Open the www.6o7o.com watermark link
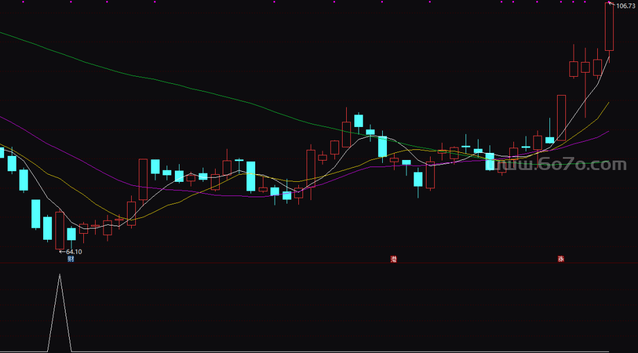 [561, 165]
